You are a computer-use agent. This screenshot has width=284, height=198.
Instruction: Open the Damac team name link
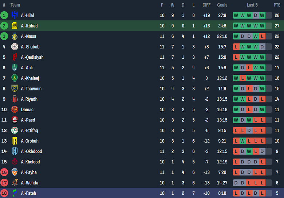[27, 109]
